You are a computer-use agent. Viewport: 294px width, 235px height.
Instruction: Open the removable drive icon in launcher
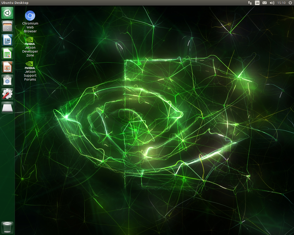[x=7, y=108]
